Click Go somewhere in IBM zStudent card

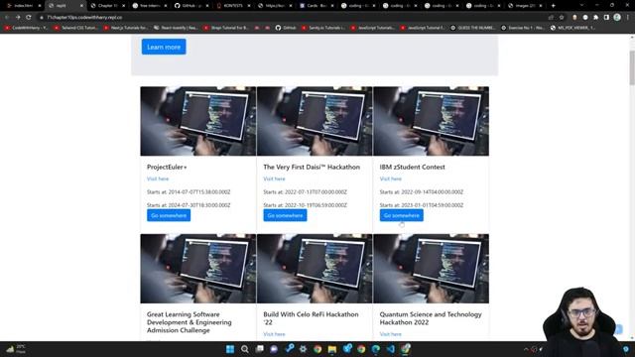point(401,215)
